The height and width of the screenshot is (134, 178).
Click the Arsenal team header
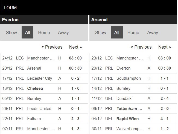click(100, 20)
